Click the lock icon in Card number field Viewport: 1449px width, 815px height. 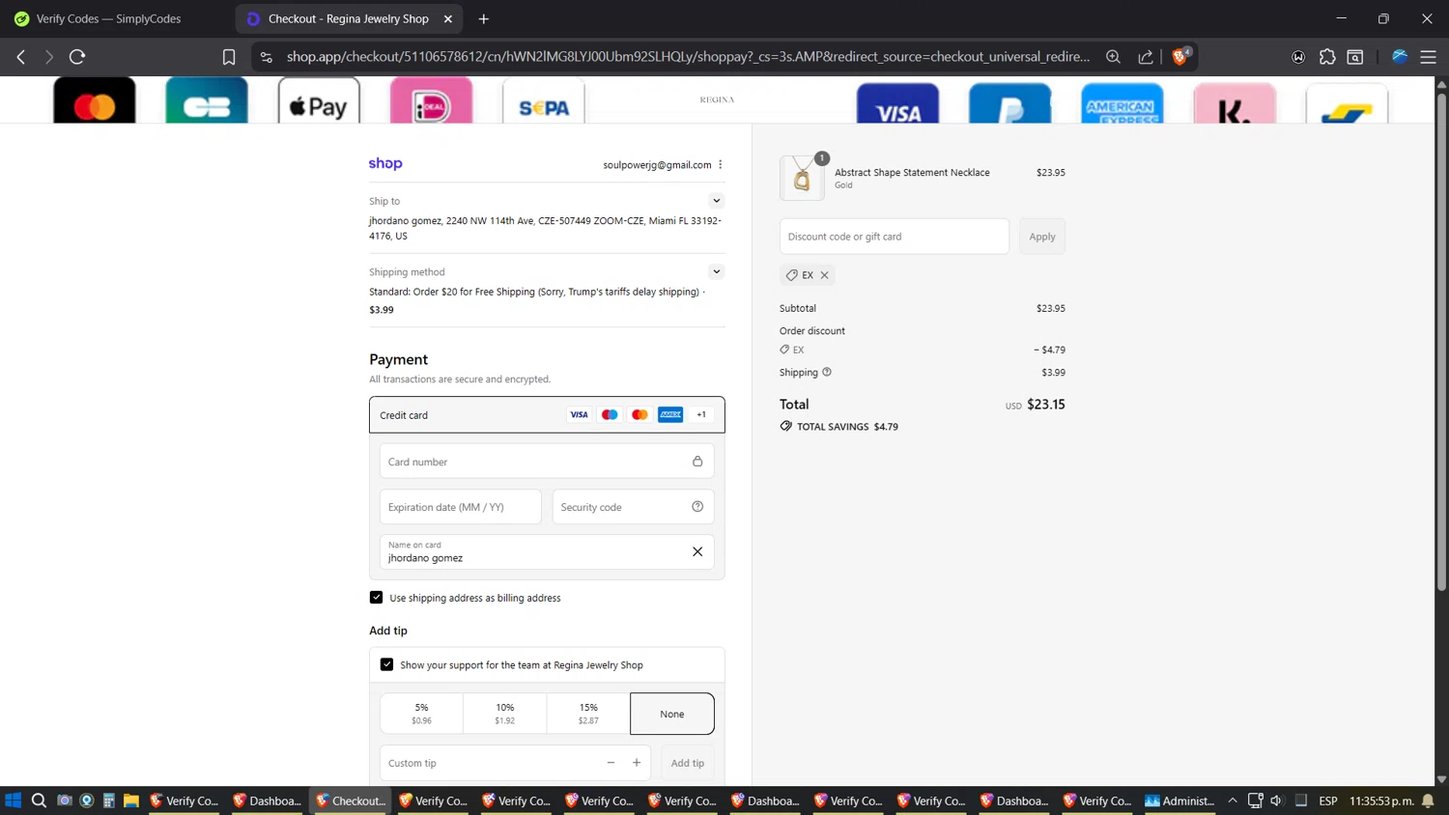click(697, 461)
